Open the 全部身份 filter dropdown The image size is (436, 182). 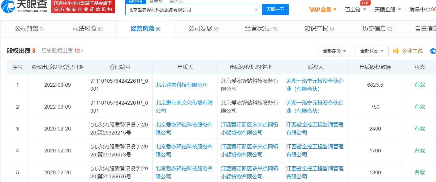[x=335, y=51]
